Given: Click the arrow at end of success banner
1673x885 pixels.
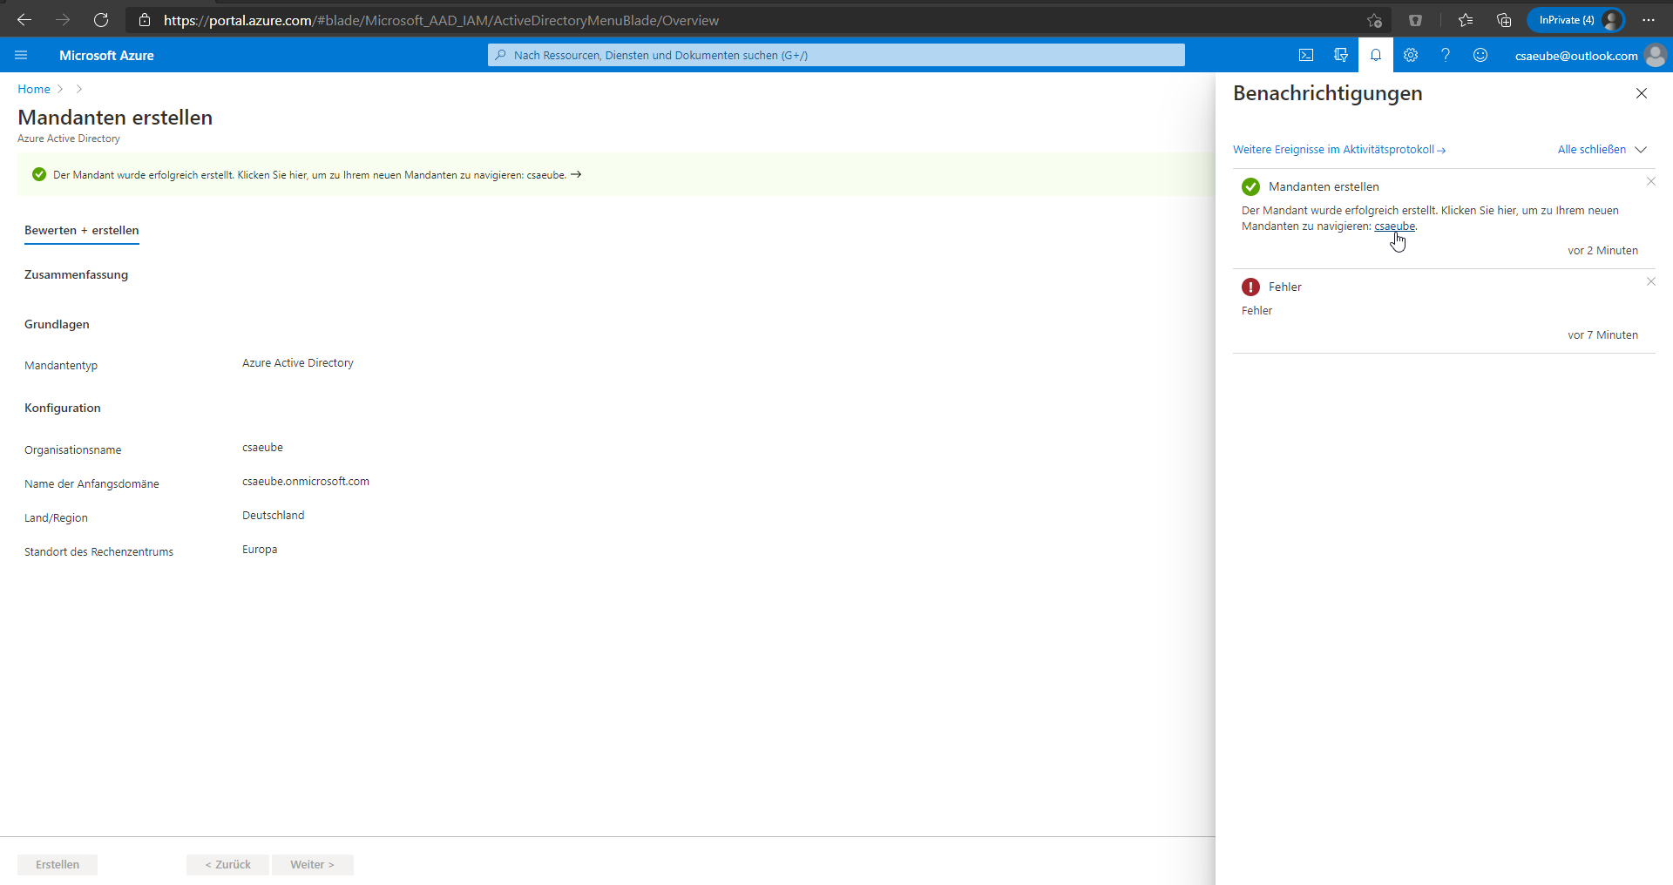Looking at the screenshot, I should click(576, 174).
